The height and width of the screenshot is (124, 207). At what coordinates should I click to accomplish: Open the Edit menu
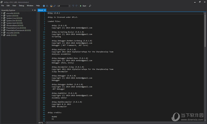pyautogui.click(x=8, y=5)
